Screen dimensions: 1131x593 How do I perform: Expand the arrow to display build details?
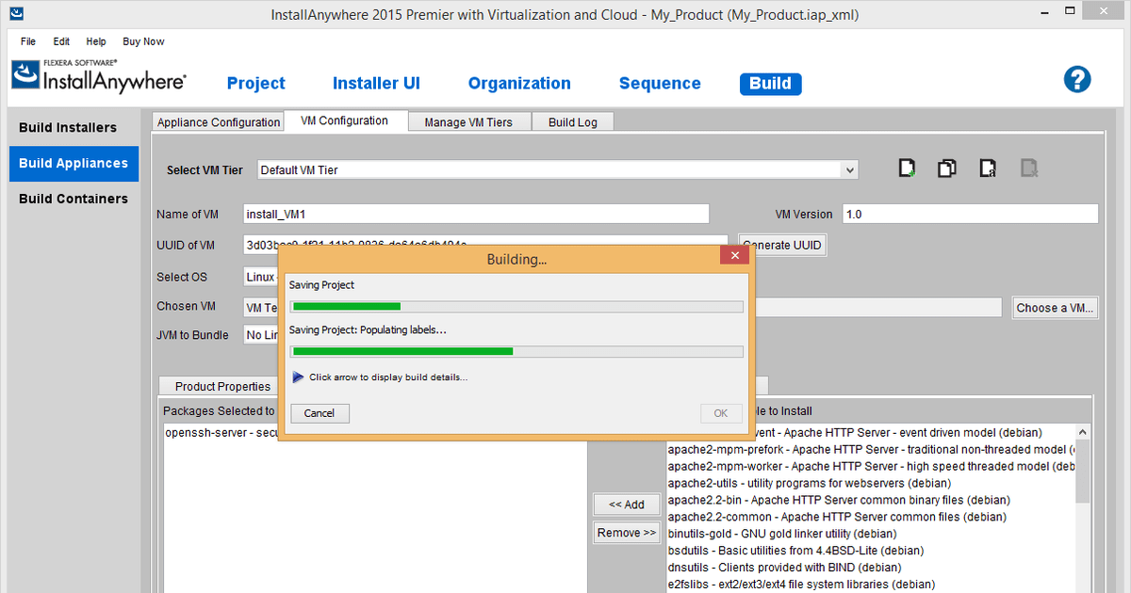click(298, 377)
